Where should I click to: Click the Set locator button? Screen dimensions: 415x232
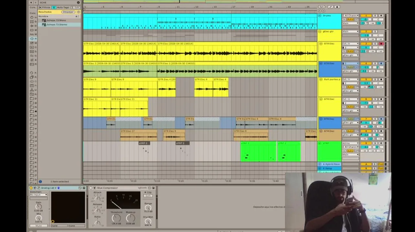pyautogui.click(x=321, y=7)
